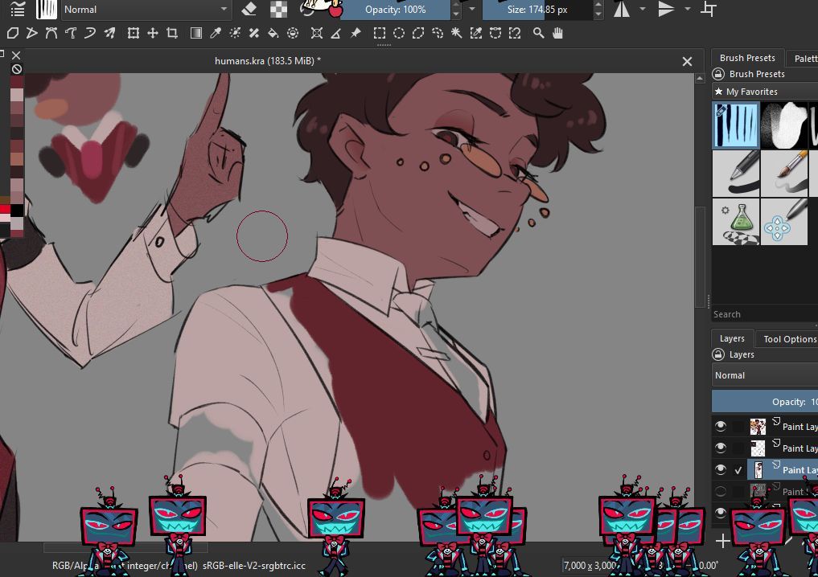Toggle vertical mirror painting
This screenshot has width=818, height=577.
tap(666, 9)
